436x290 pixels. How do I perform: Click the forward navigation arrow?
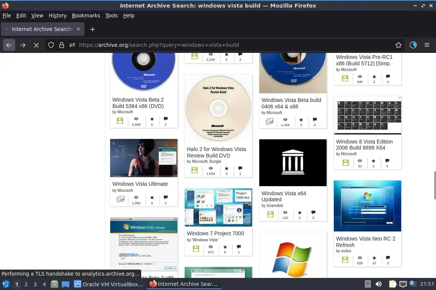pos(23,45)
